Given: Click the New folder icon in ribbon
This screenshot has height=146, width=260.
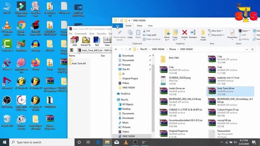Looking at the screenshot, I should [203, 35].
